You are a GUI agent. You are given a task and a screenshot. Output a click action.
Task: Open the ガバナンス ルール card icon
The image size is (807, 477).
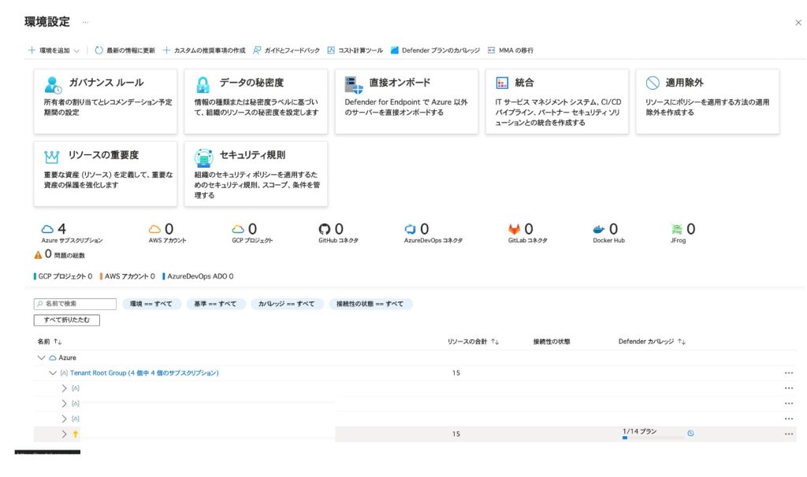point(53,84)
